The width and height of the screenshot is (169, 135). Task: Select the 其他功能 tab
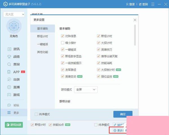pos(43,52)
